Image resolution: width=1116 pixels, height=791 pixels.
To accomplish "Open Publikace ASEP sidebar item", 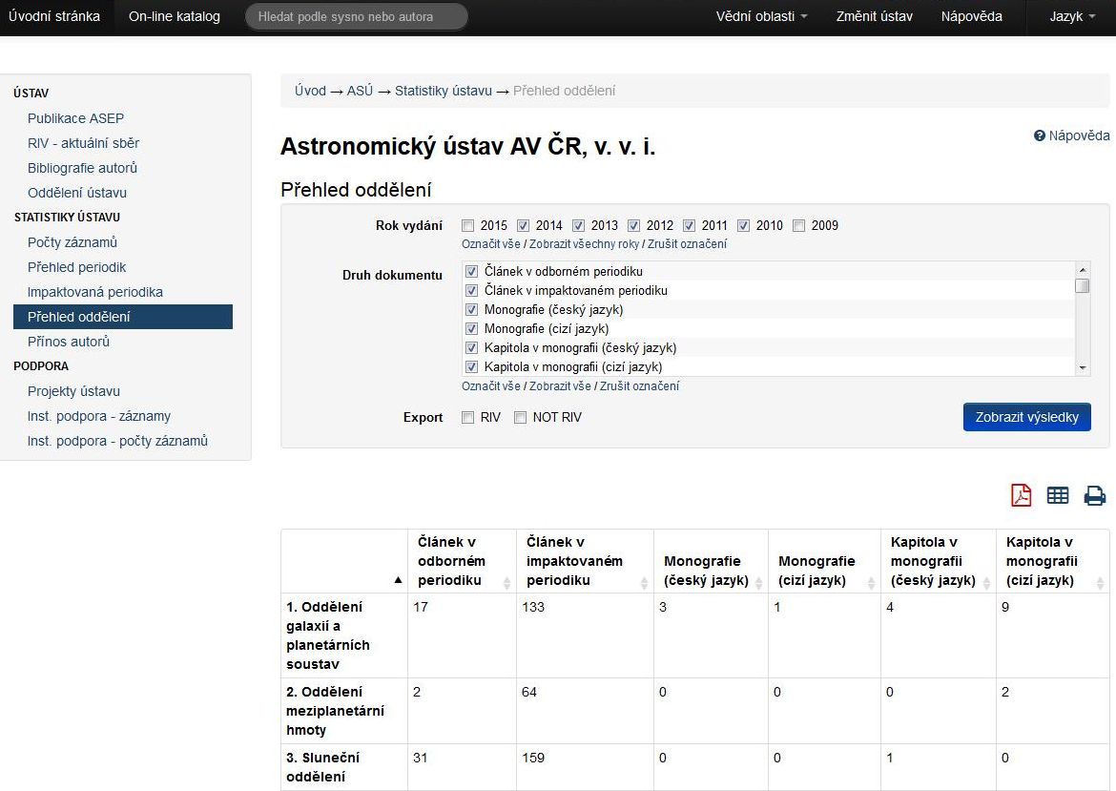I will click(x=75, y=118).
